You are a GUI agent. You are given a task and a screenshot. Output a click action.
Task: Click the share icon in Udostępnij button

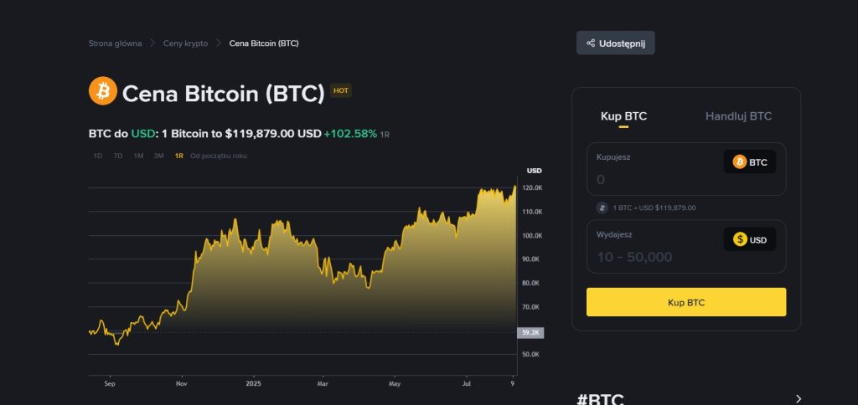pyautogui.click(x=591, y=44)
